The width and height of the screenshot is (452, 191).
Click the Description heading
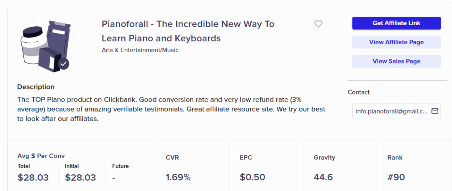(x=36, y=87)
